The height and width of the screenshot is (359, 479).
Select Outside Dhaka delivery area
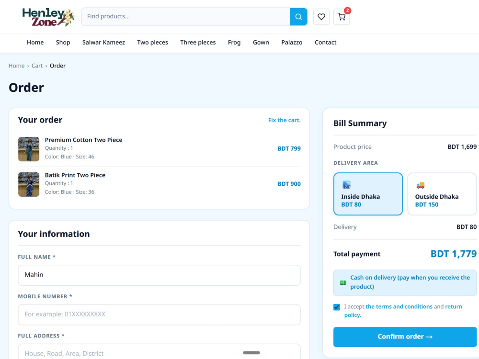442,194
